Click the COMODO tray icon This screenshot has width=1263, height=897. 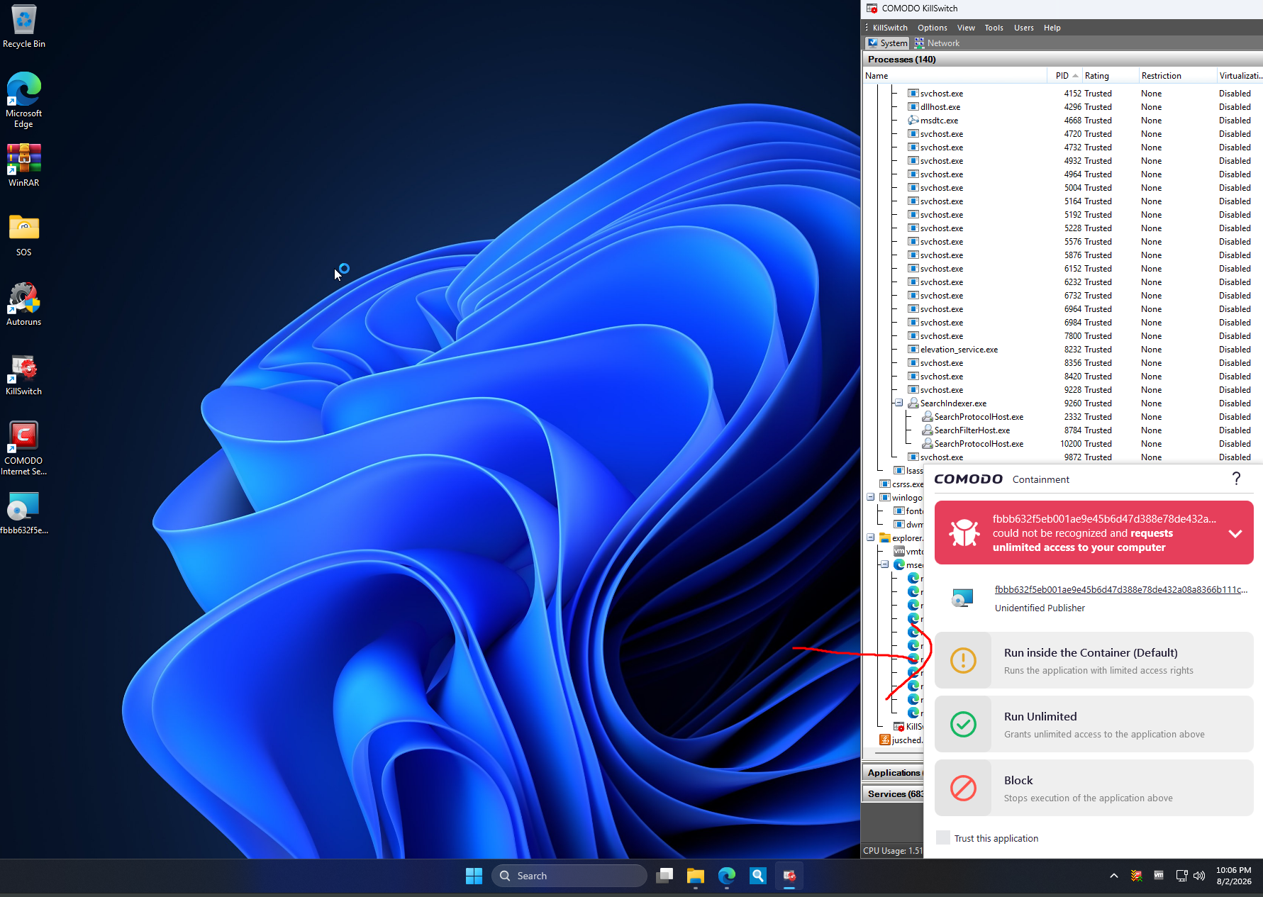click(1137, 876)
